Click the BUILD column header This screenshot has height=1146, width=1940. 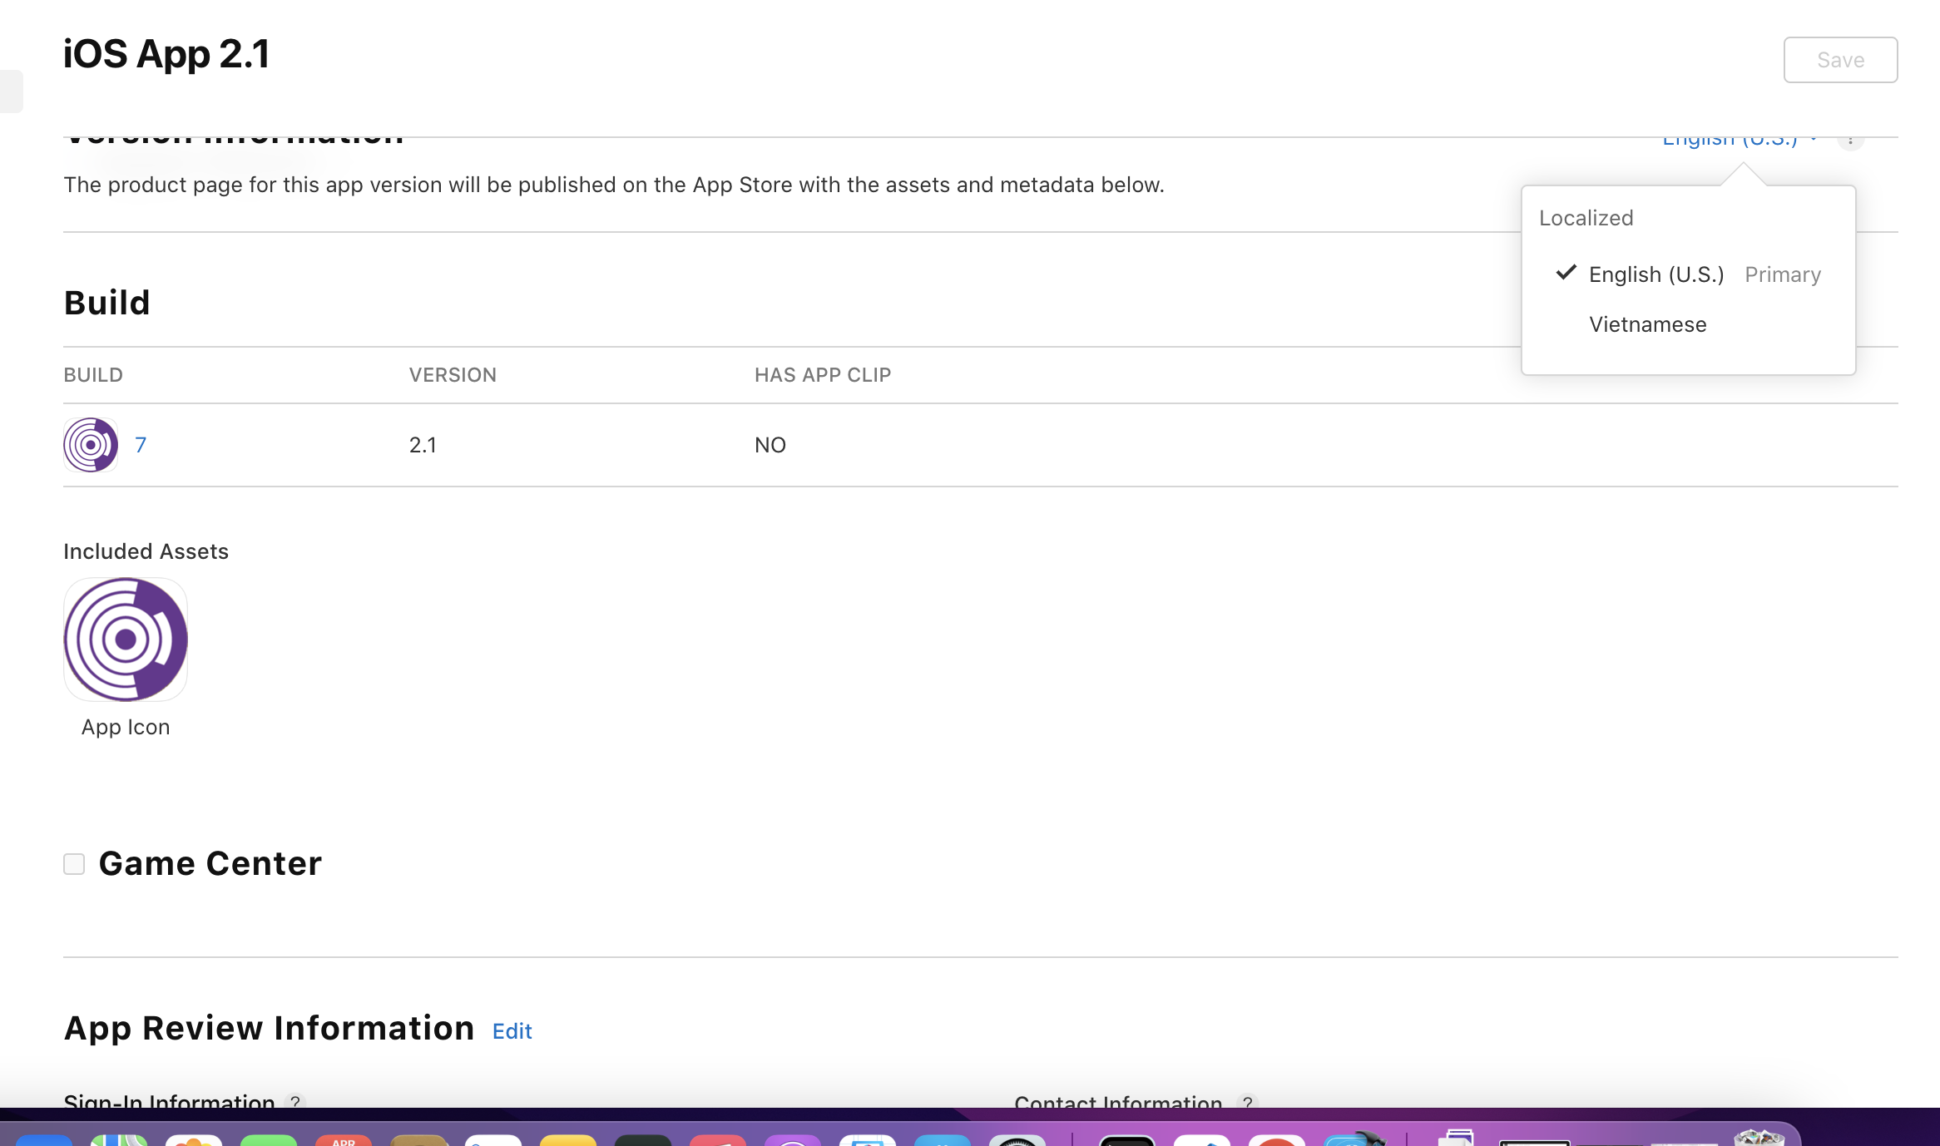[93, 375]
